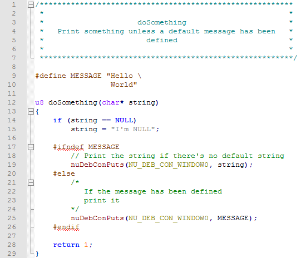Click the comment closing */ on line 24

(75, 209)
